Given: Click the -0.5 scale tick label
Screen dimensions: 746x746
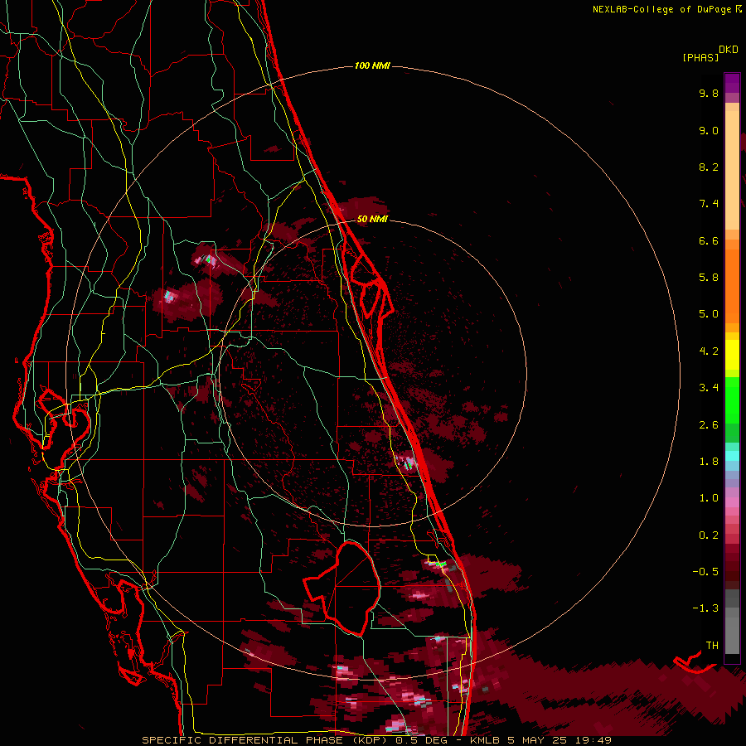Looking at the screenshot, I should [x=705, y=572].
